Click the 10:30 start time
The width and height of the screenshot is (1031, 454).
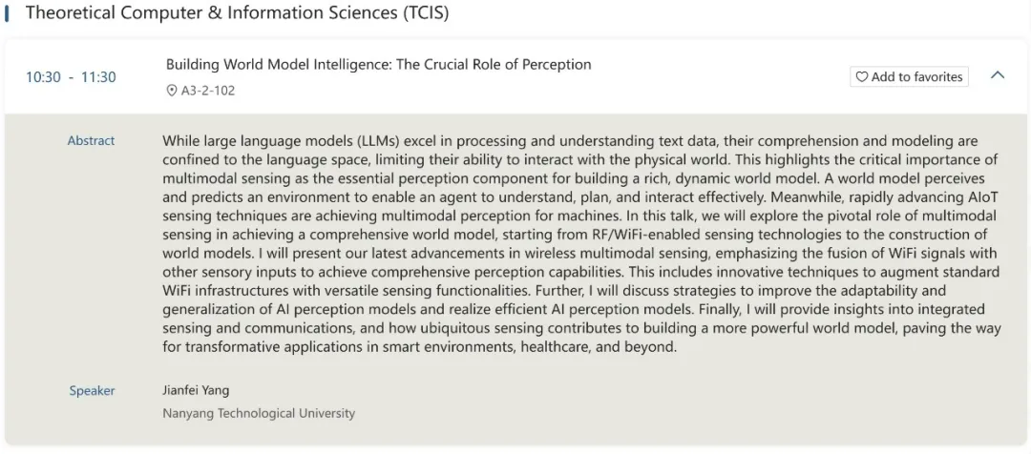click(x=43, y=77)
